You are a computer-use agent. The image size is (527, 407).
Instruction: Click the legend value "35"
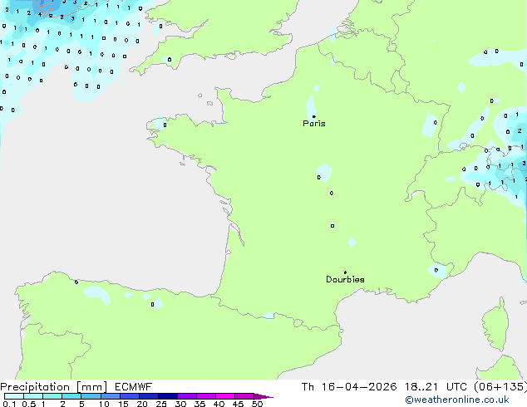(x=199, y=404)
